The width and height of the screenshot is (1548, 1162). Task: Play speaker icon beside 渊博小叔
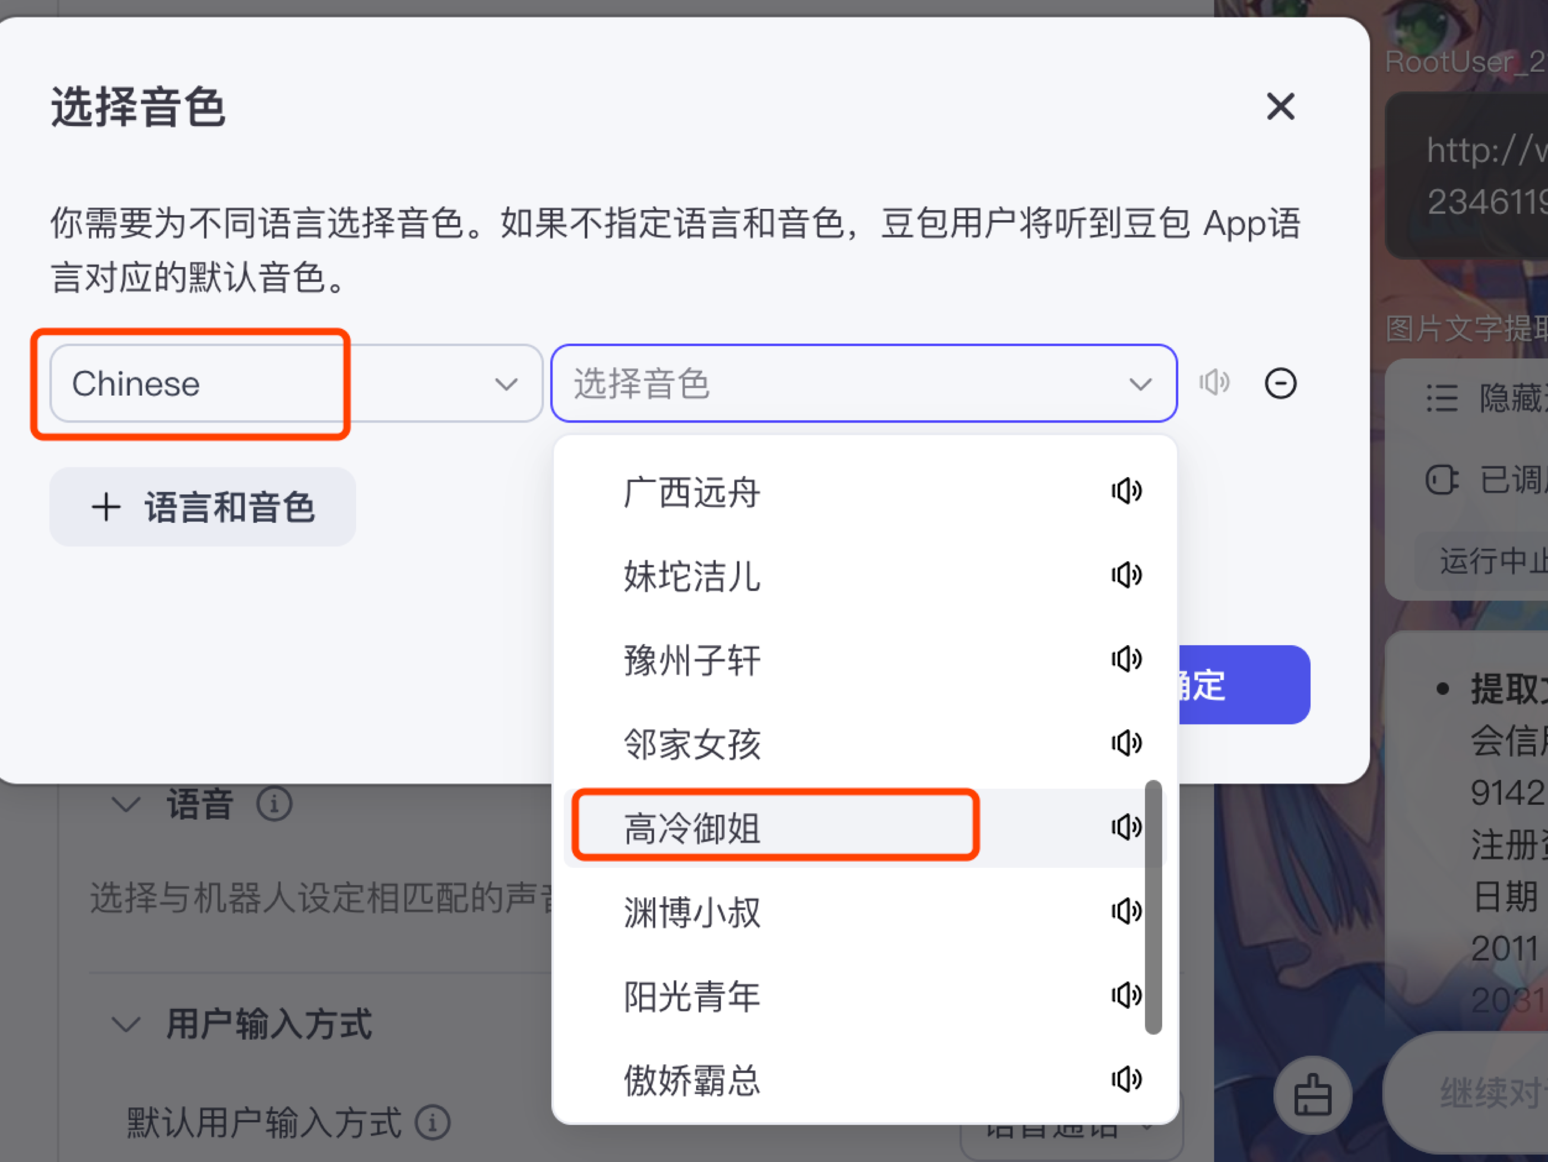click(x=1126, y=912)
